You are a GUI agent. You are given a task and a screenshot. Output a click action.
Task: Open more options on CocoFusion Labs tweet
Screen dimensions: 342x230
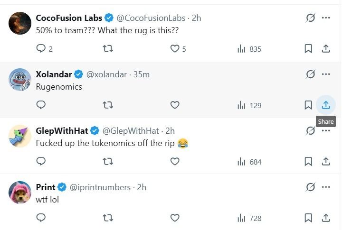326,18
